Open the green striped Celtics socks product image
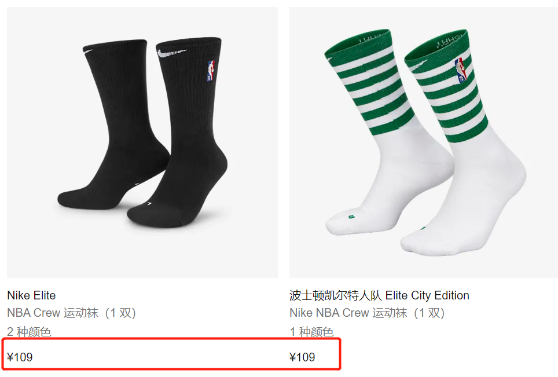The image size is (558, 377). click(424, 142)
